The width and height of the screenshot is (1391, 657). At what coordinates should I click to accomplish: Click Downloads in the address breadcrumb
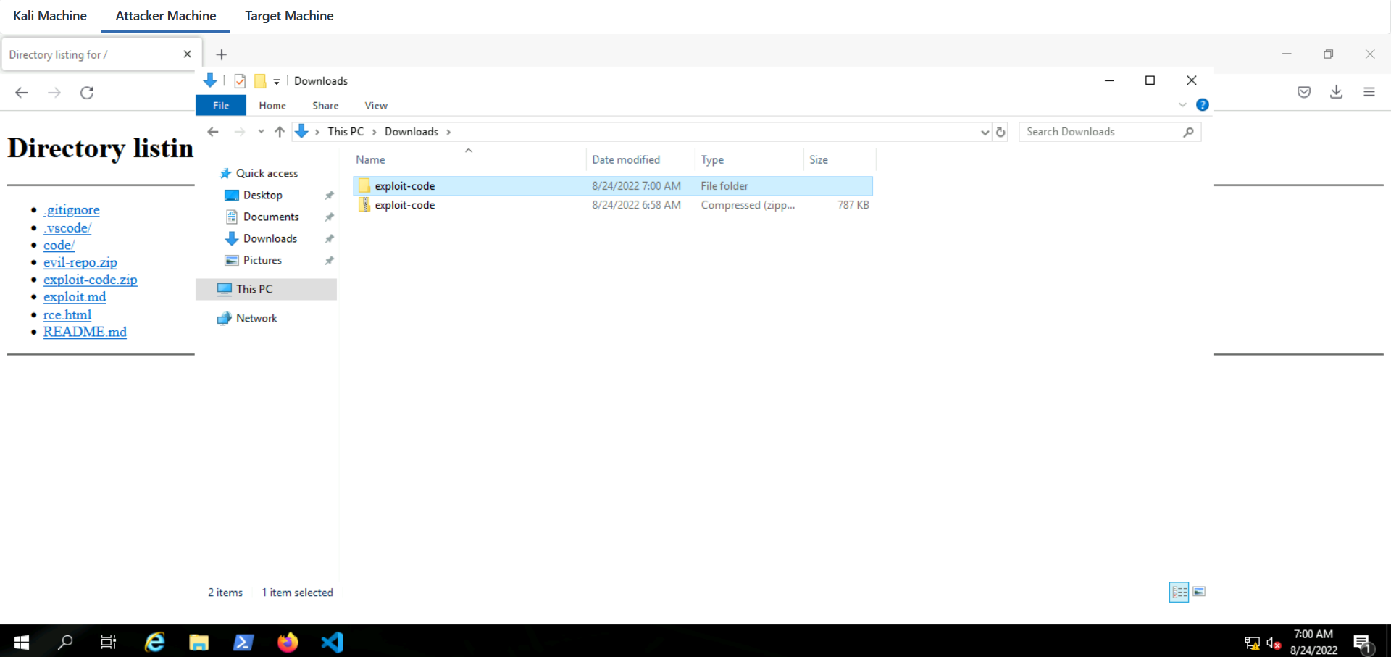[412, 132]
